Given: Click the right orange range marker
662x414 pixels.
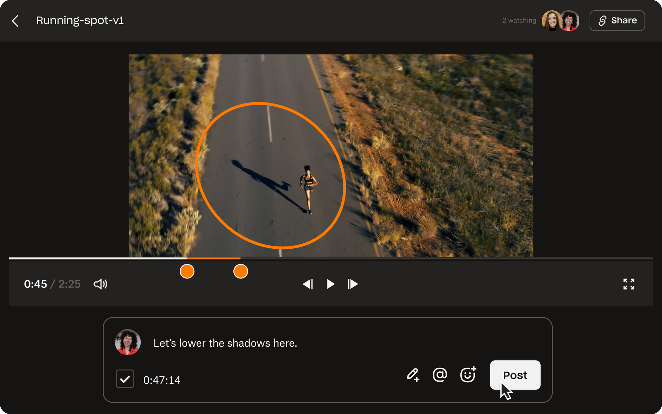Looking at the screenshot, I should coord(241,272).
